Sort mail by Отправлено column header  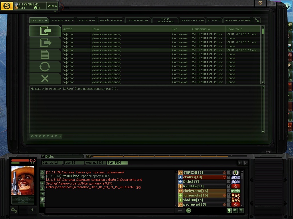208,29
